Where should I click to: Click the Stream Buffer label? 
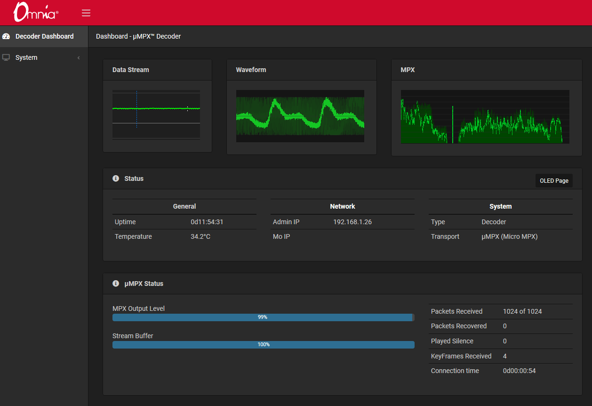click(133, 336)
